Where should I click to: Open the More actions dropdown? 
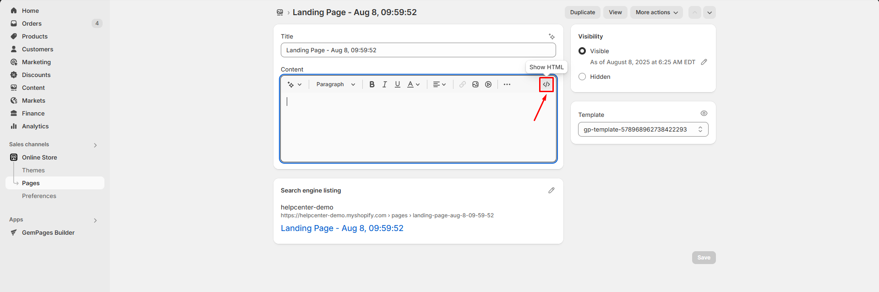656,12
